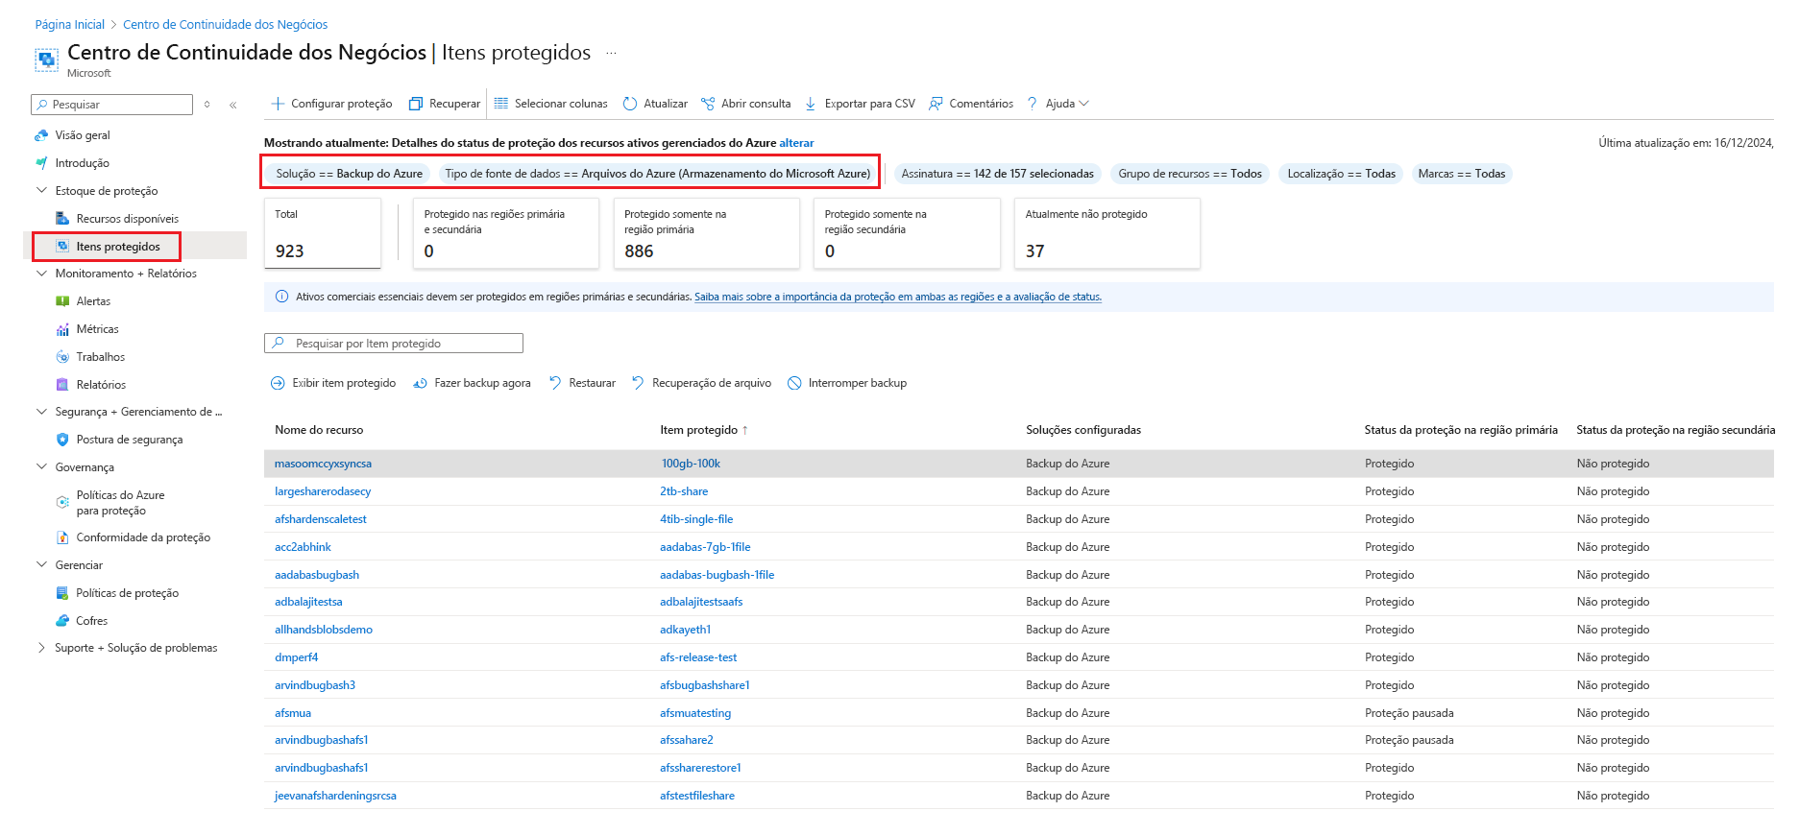The width and height of the screenshot is (1799, 835).
Task: Go to Página Inicial breadcrumb
Action: (x=70, y=24)
